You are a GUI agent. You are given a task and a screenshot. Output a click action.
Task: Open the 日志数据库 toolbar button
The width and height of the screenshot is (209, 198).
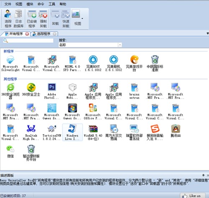(18, 18)
